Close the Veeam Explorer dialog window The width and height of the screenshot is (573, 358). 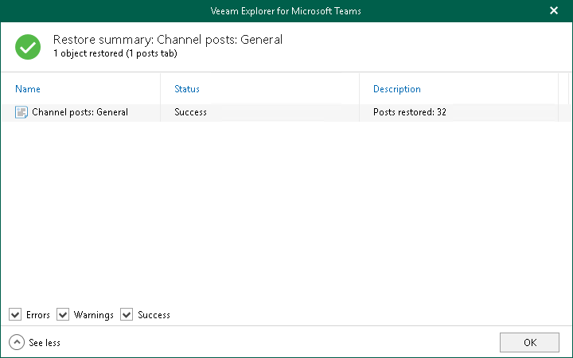(554, 11)
